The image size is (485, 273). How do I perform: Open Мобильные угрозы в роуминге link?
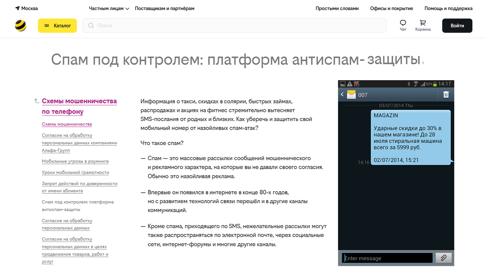pos(75,161)
